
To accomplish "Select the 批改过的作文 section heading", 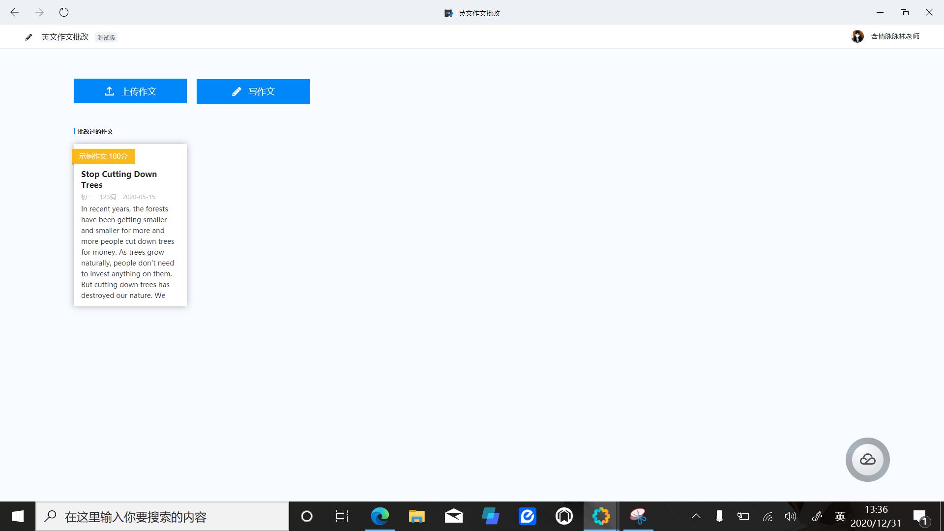I will coord(95,131).
